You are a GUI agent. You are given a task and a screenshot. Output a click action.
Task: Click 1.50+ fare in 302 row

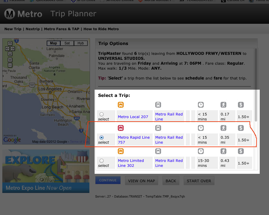(x=243, y=163)
